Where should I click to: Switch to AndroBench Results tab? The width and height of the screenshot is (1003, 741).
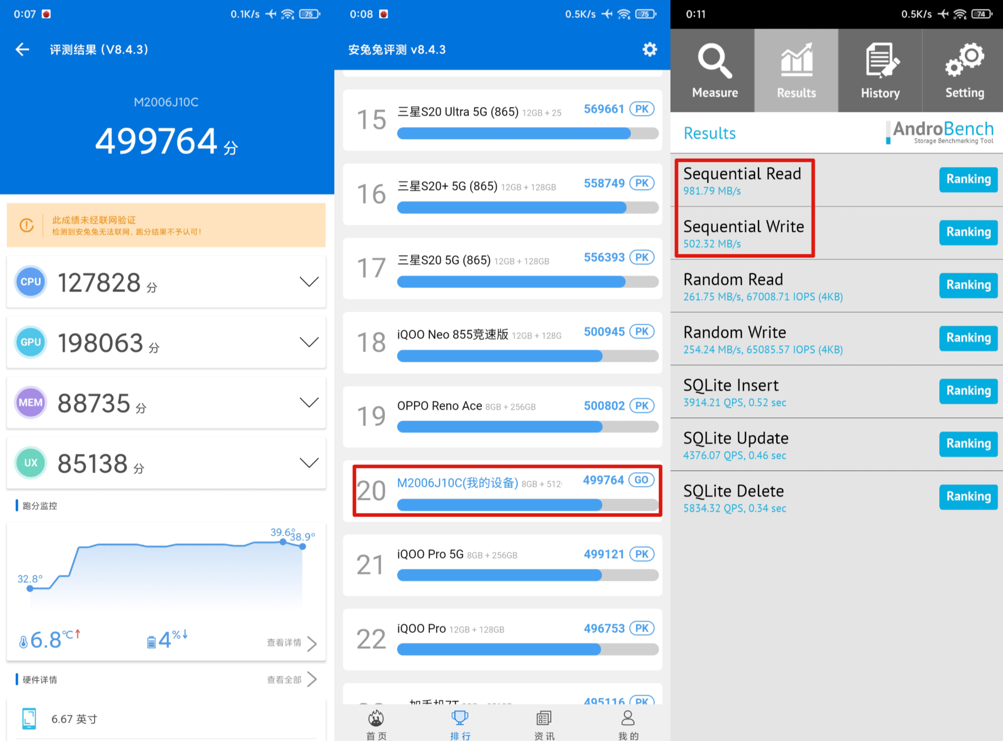coord(796,70)
